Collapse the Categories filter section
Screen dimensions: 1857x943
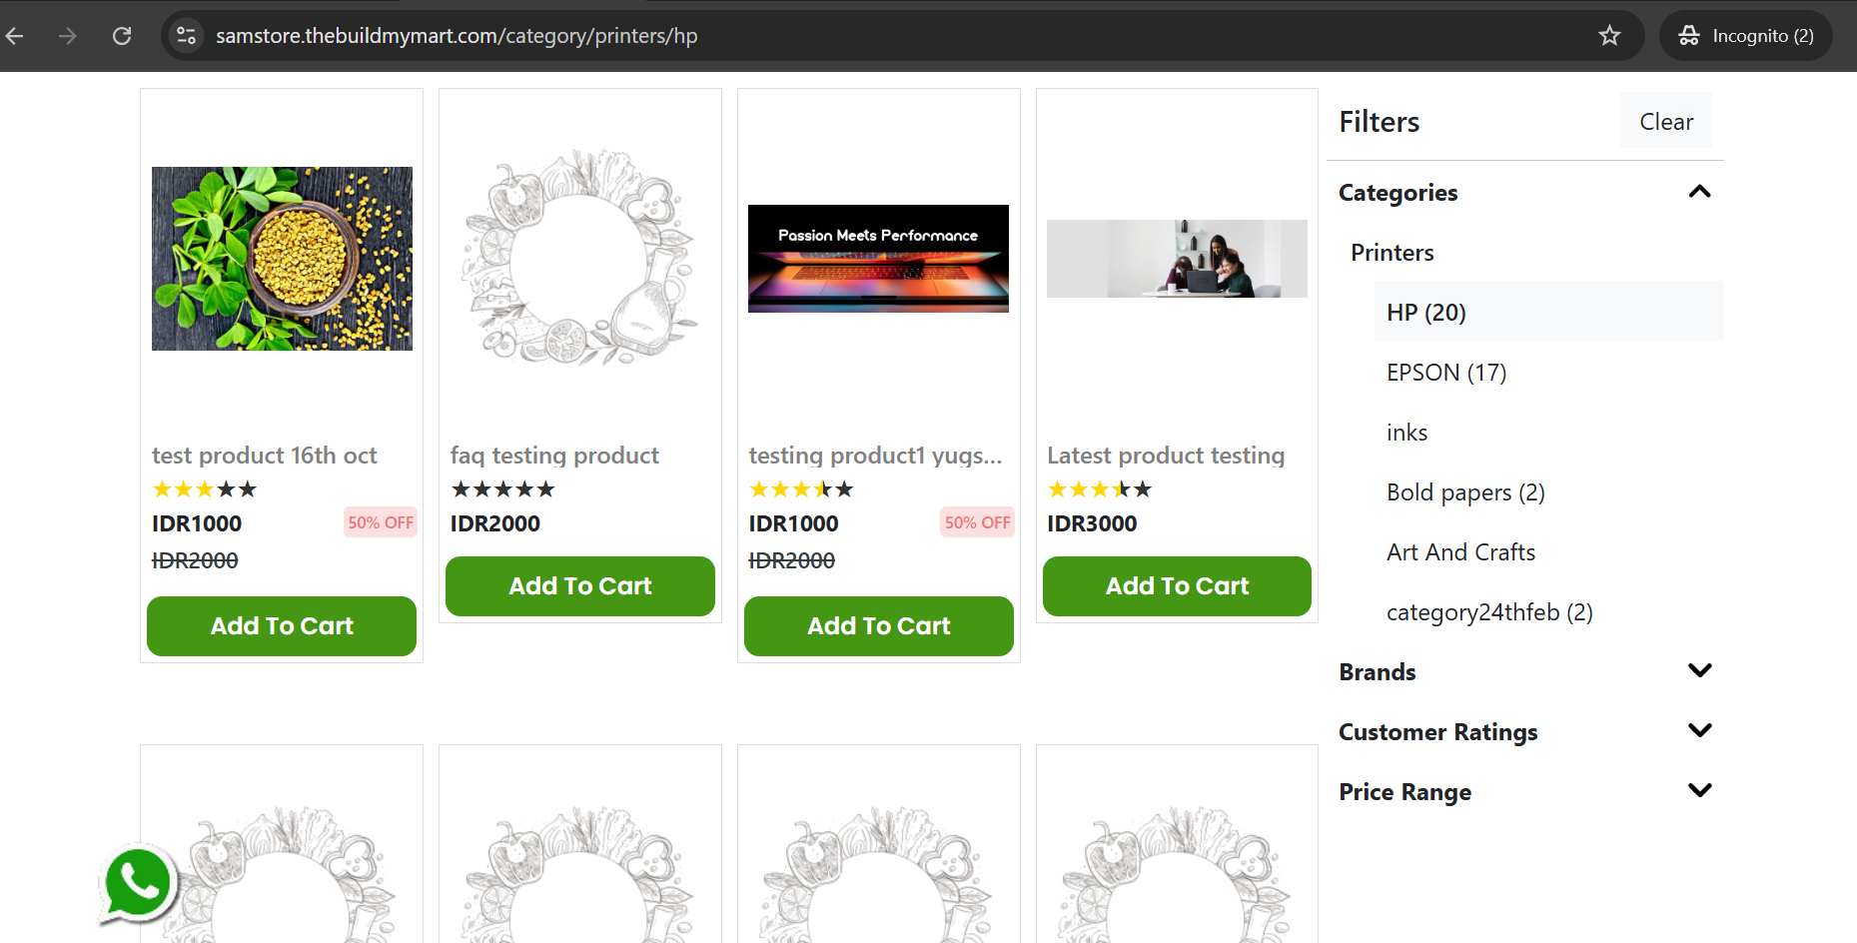(1699, 192)
